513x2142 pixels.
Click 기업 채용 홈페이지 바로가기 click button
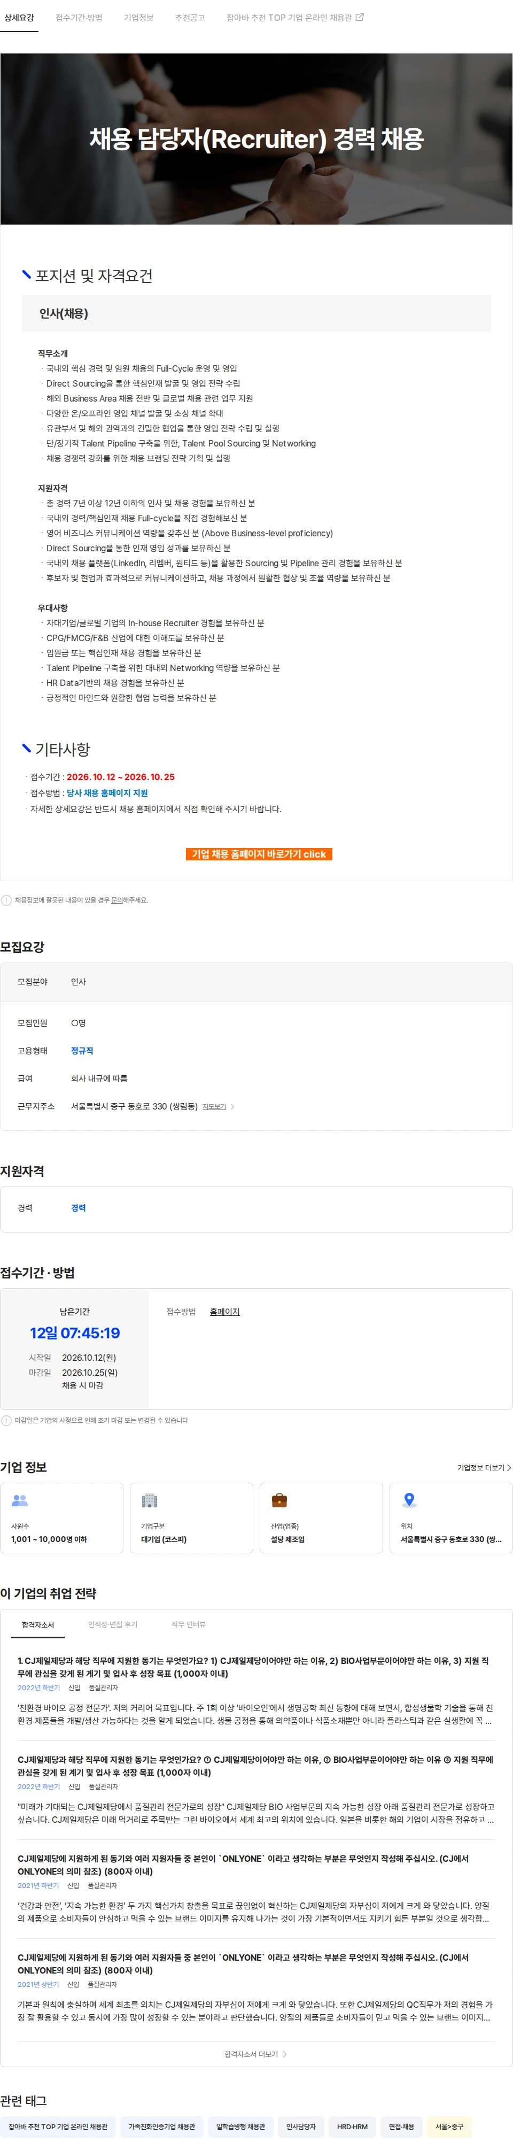259,854
